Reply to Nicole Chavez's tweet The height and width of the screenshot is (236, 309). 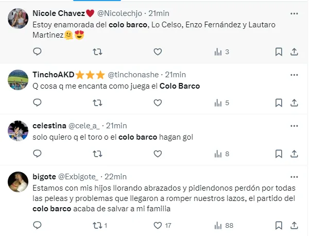coord(37,52)
